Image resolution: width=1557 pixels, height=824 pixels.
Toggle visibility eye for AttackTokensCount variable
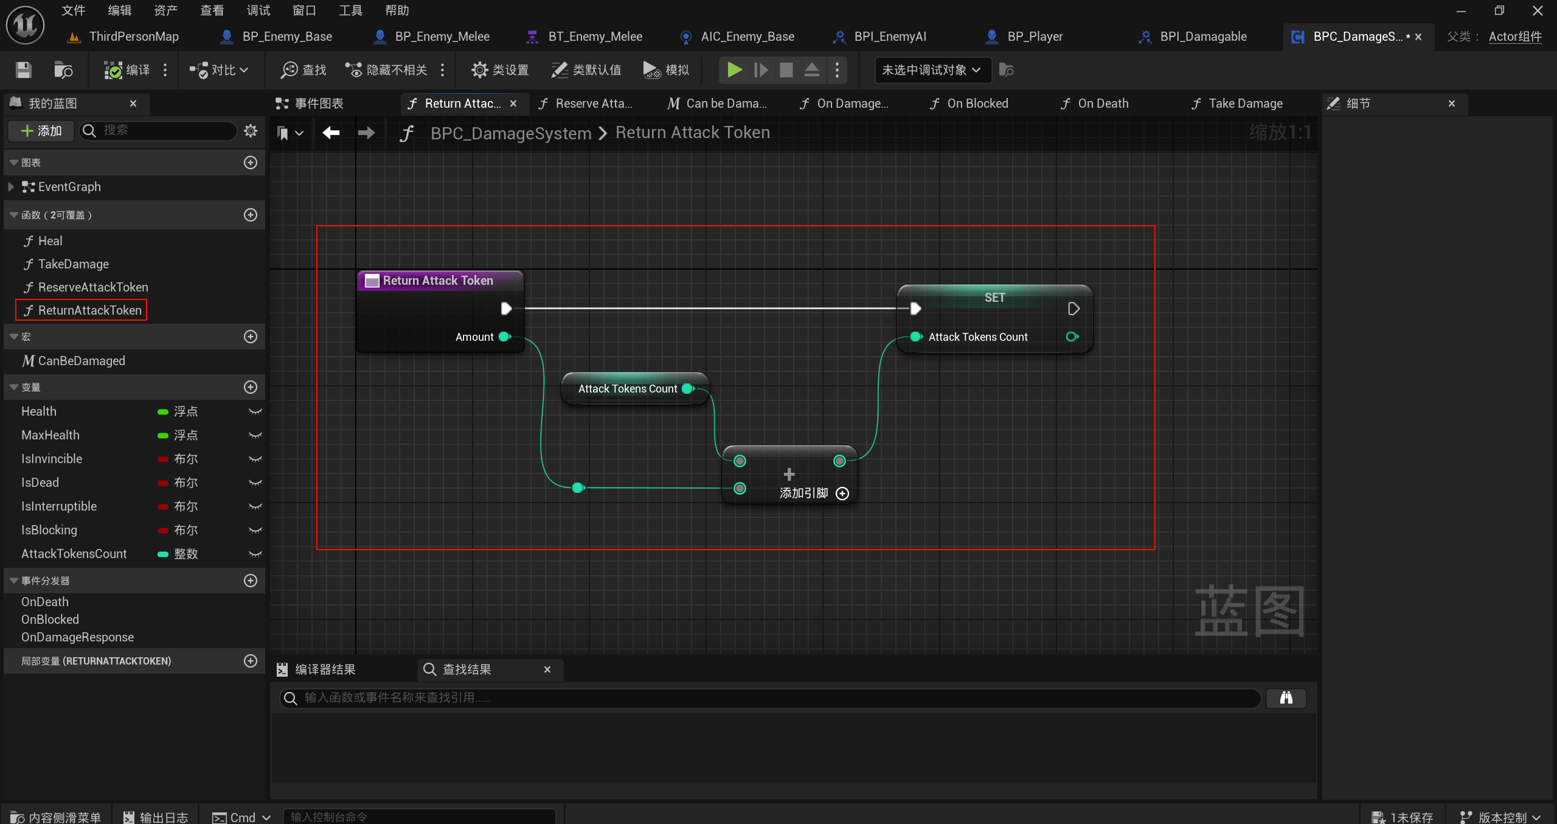pos(255,554)
